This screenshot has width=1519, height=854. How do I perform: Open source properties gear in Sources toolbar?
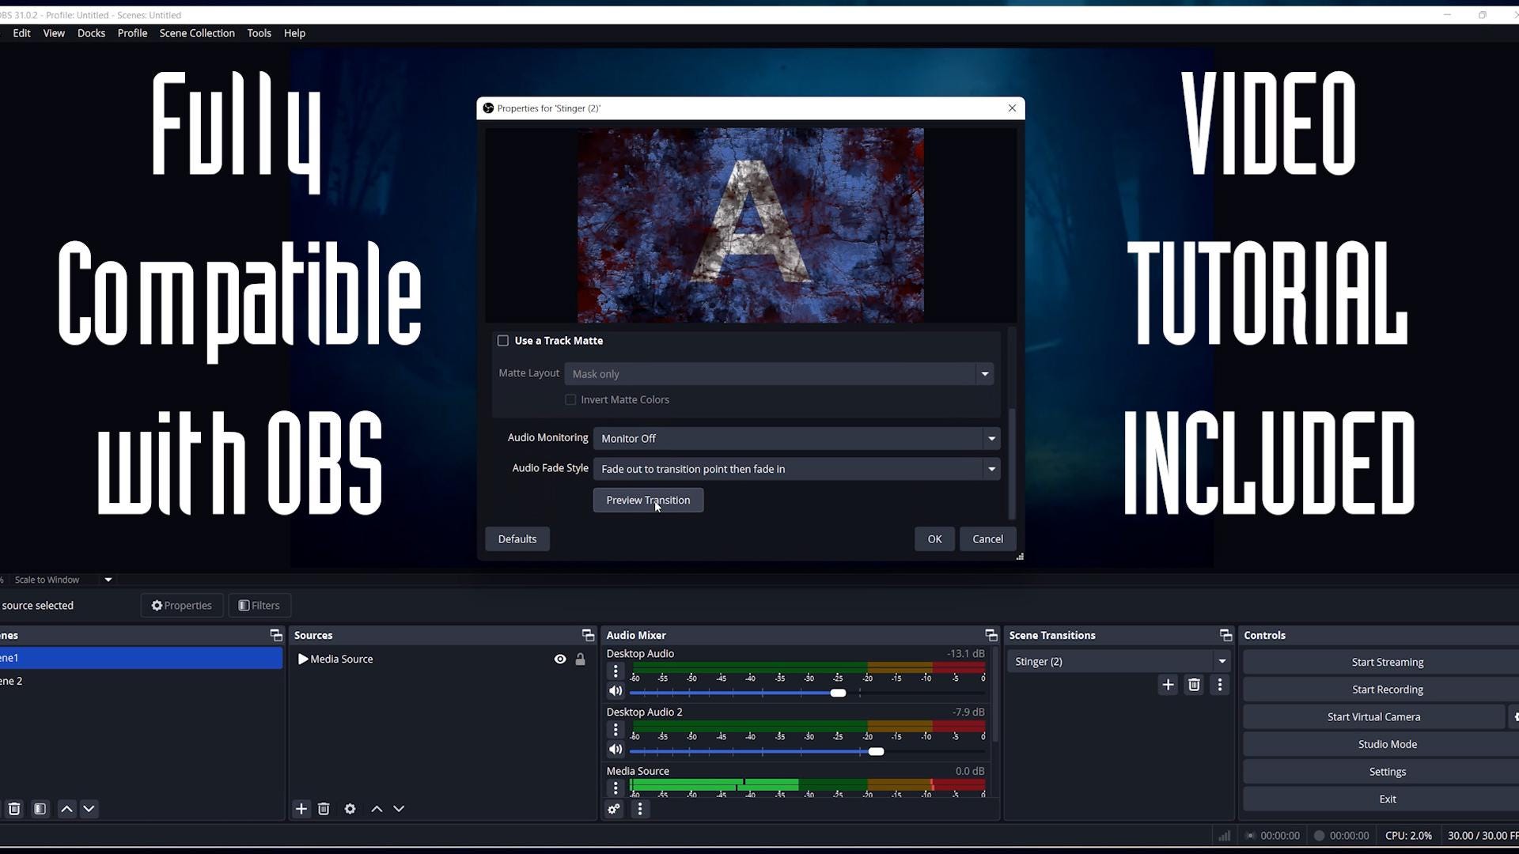350,808
